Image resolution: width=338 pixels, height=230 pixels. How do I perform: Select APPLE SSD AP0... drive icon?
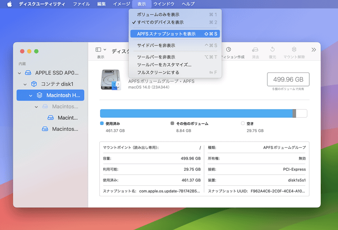tap(28, 72)
